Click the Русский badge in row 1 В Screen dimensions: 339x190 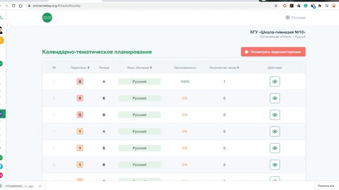[x=139, y=165]
